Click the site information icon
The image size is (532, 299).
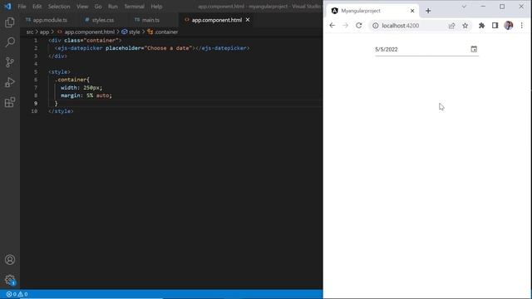click(375, 26)
